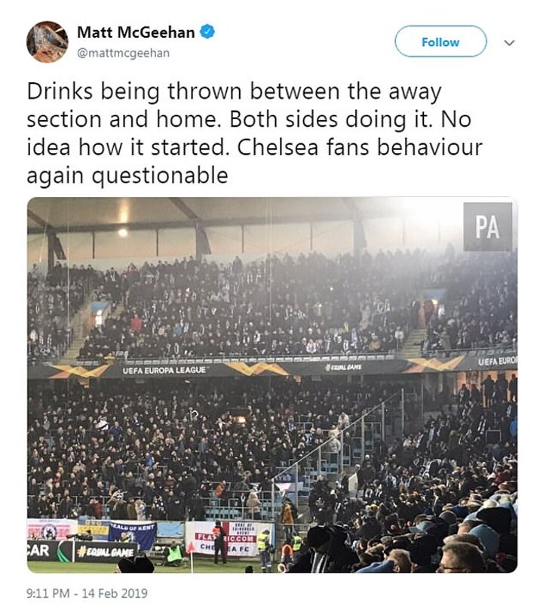543x609 pixels.
Task: Expand the tweet options chevron
Action: pos(510,43)
